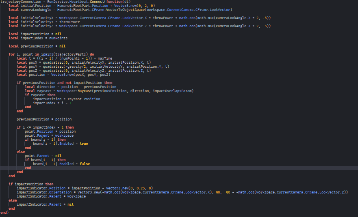
Task: Click 'workspace:Raycast' call in the raycast line
Action: point(74,91)
